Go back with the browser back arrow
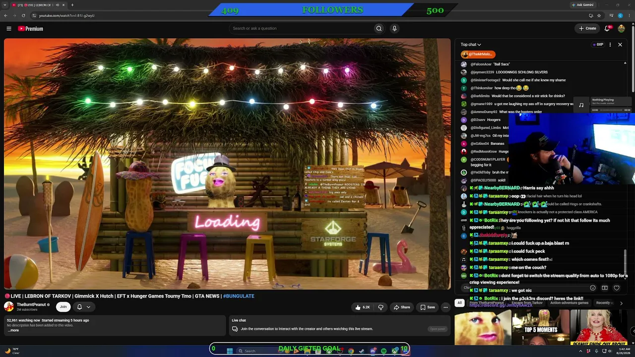 click(x=5, y=15)
